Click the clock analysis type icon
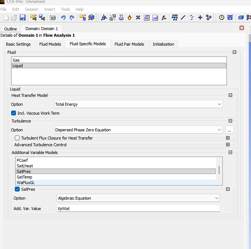Screen dimensions: 251x249 coord(222,17)
